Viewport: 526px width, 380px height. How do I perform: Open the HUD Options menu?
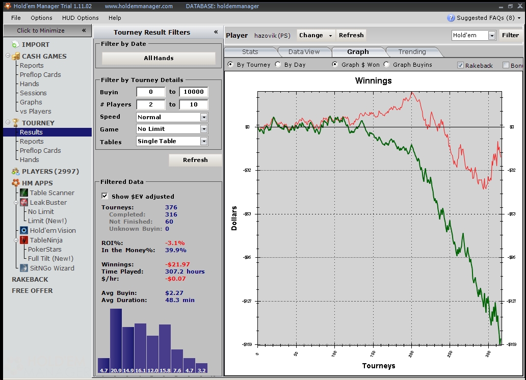tap(81, 18)
